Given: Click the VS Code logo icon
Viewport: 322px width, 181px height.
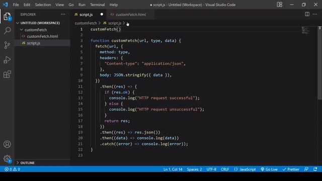Looking at the screenshot, I should tap(5, 5).
